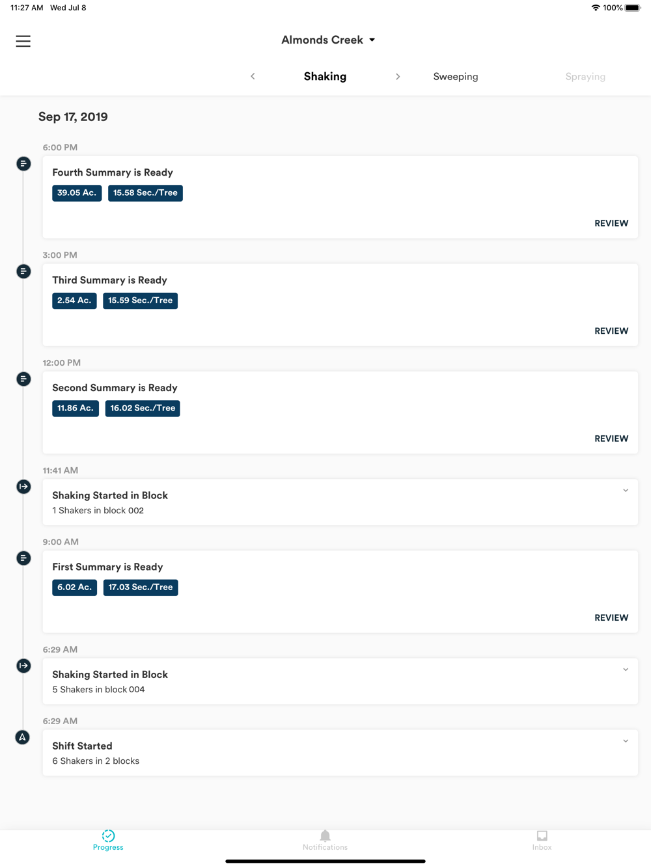Open the Progress tab icon

pyautogui.click(x=108, y=836)
